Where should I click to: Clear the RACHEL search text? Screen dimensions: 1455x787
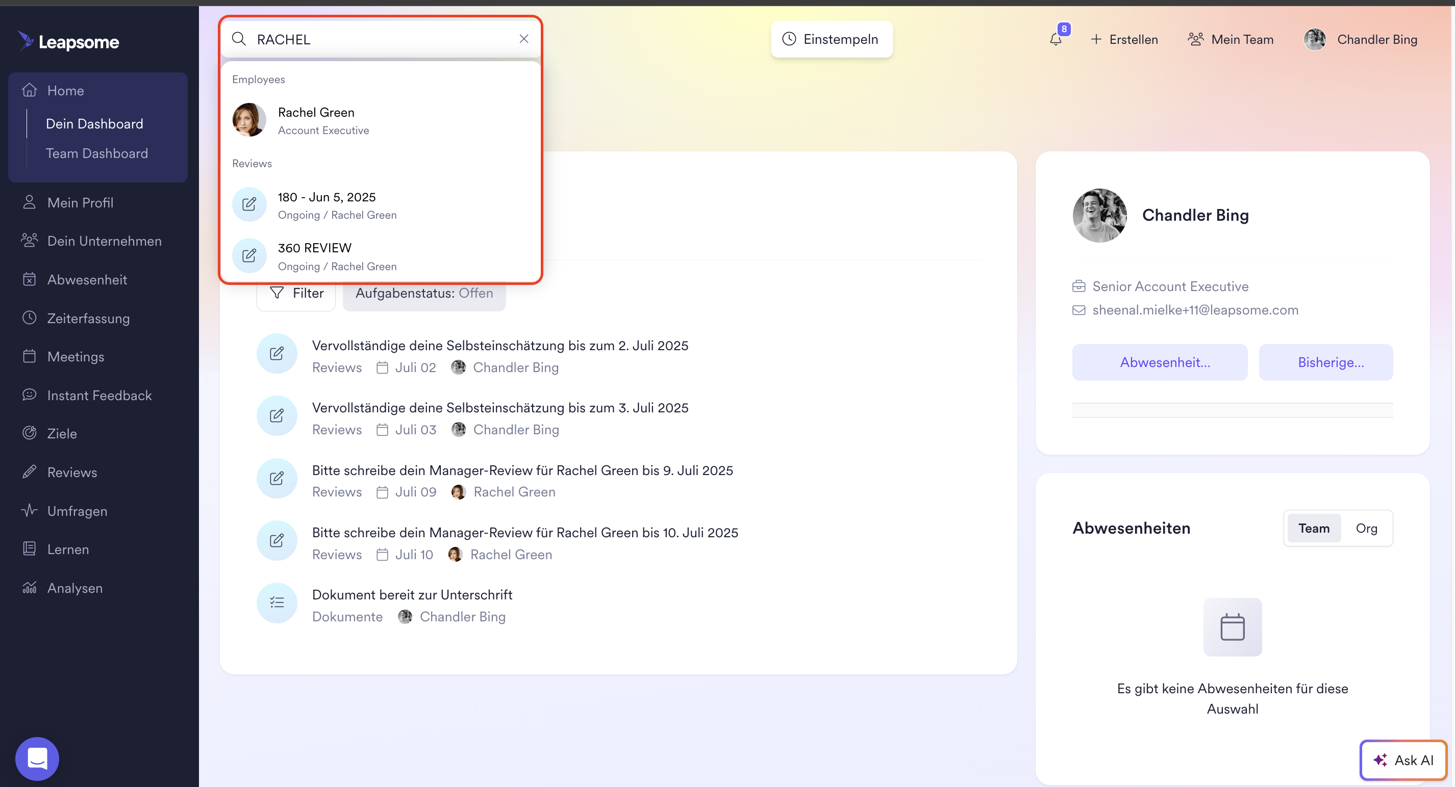523,39
